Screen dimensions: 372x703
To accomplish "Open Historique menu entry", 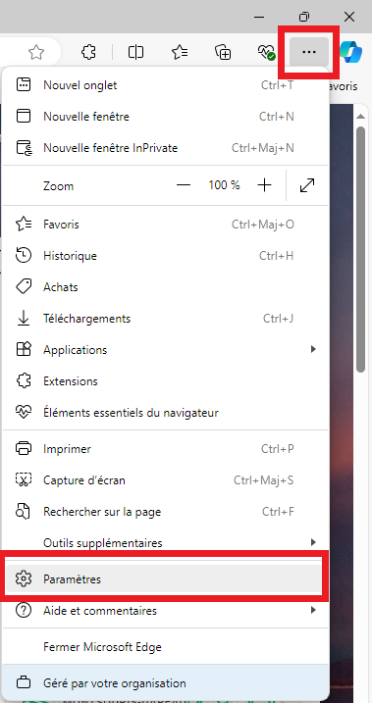I will (164, 256).
